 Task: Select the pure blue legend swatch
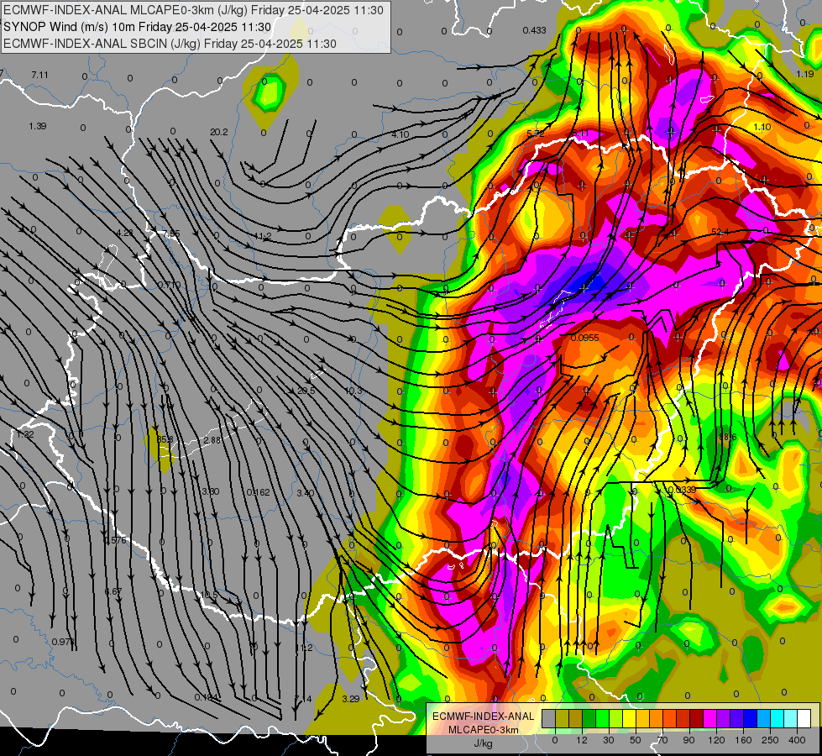click(x=750, y=719)
